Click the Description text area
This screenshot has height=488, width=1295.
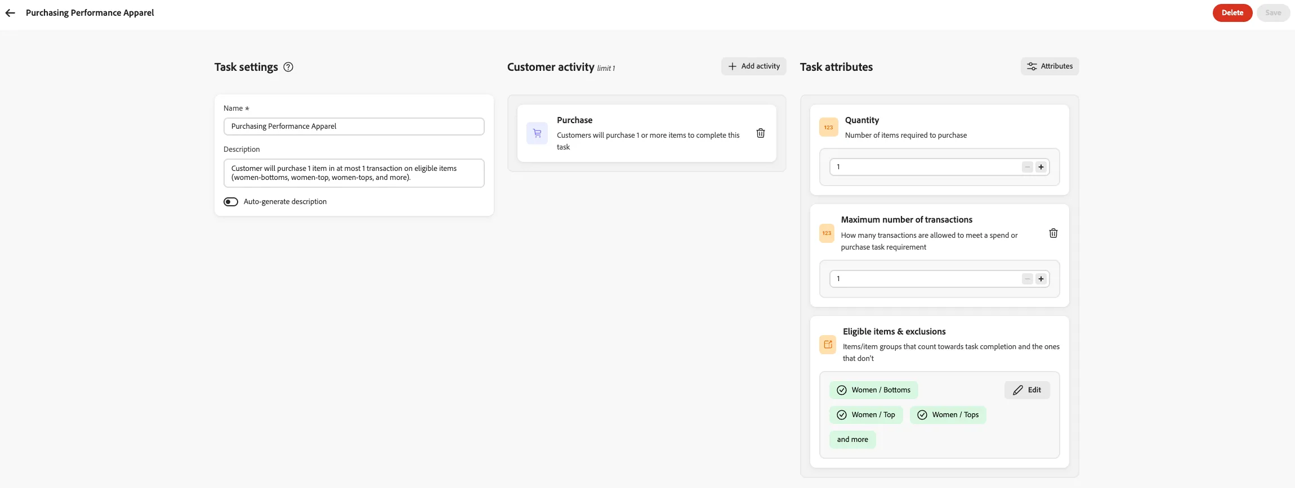click(354, 173)
